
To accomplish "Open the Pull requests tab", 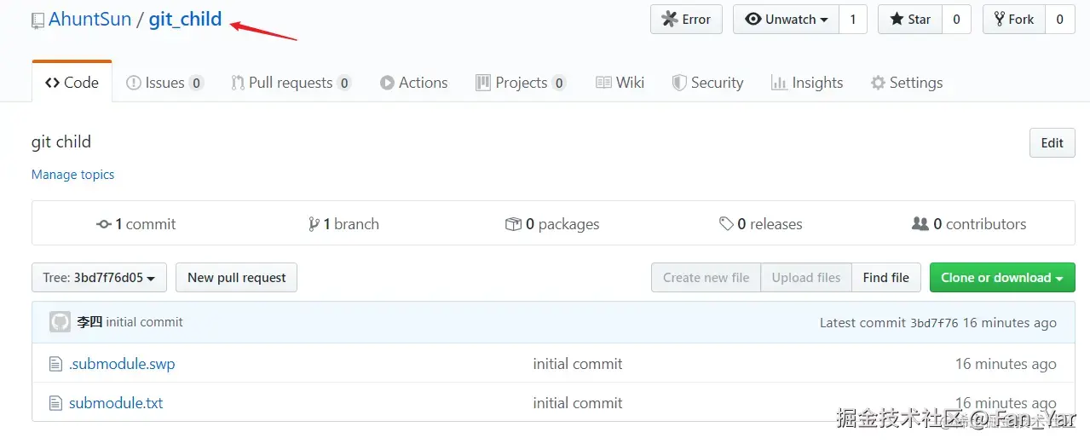I will coord(290,83).
